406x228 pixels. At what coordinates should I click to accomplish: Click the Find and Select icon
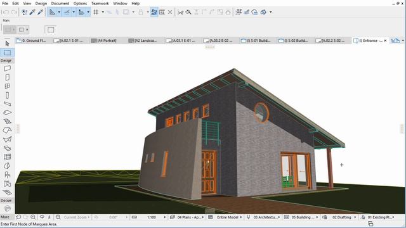pos(24,12)
